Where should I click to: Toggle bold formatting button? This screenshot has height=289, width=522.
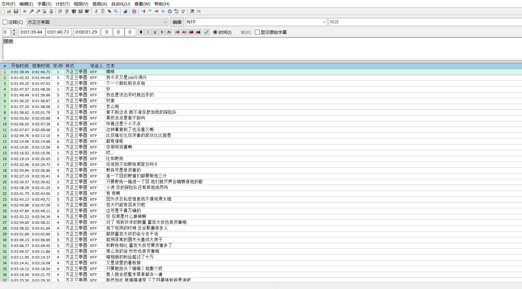point(141,32)
